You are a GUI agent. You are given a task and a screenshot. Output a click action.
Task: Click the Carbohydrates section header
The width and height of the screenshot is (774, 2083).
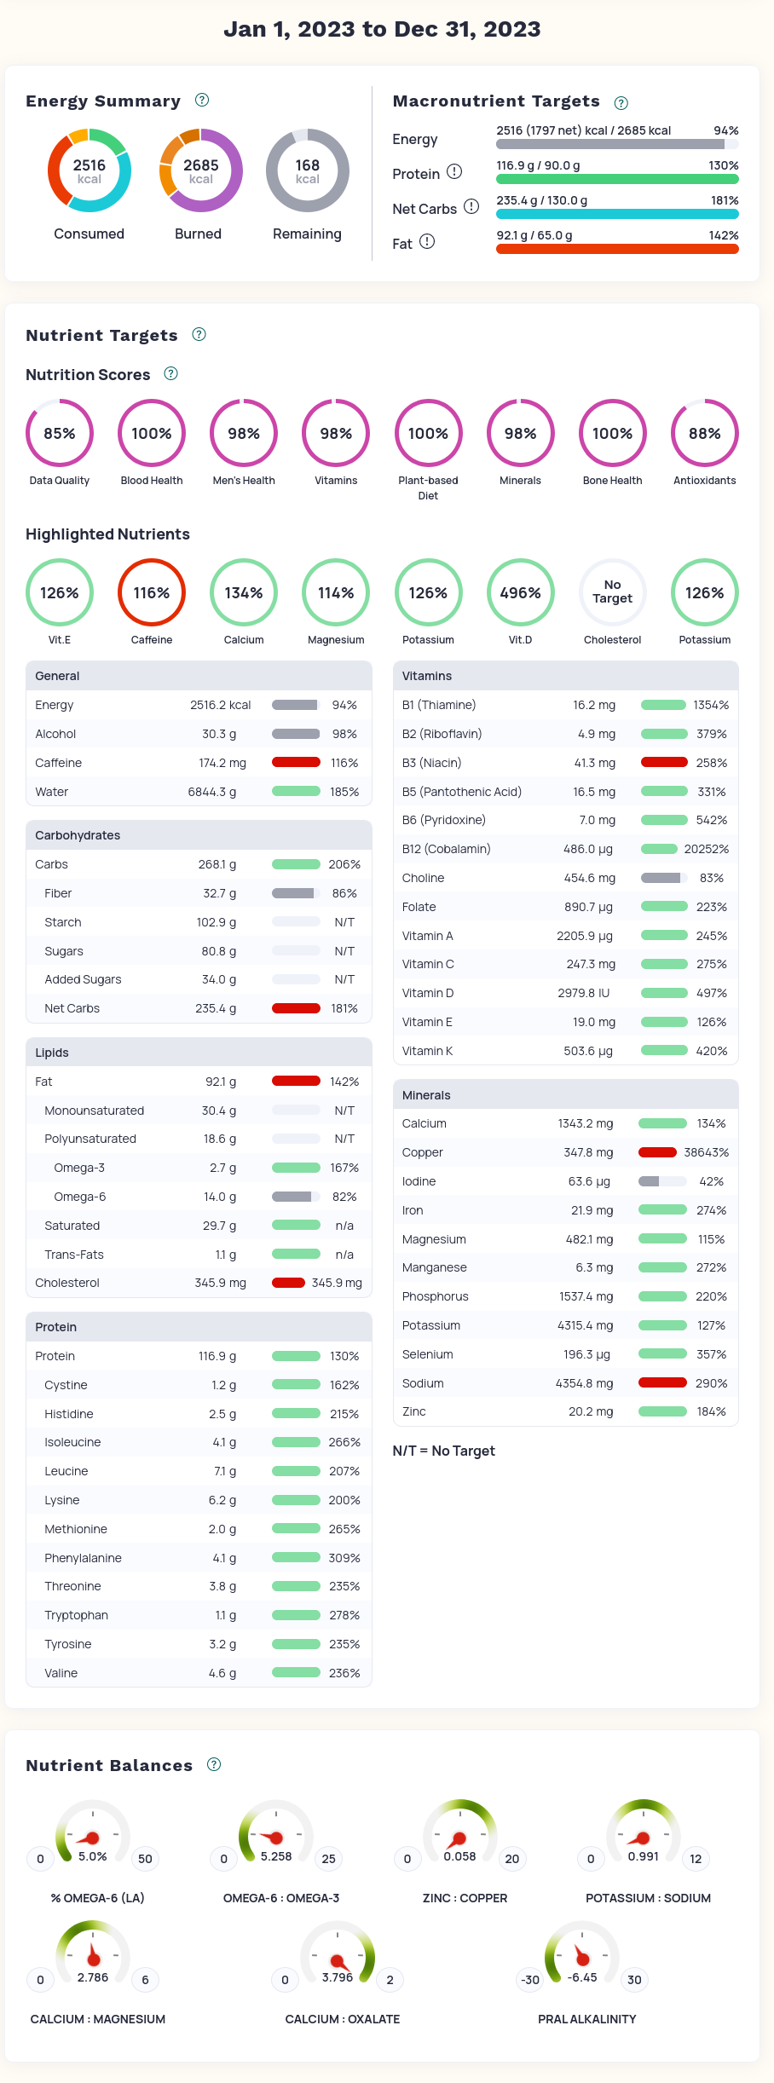click(x=199, y=835)
